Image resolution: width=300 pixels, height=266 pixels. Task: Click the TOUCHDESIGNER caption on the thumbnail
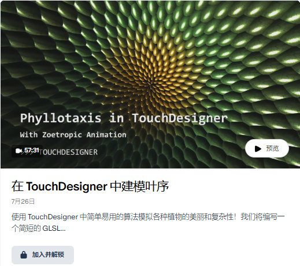click(x=68, y=152)
